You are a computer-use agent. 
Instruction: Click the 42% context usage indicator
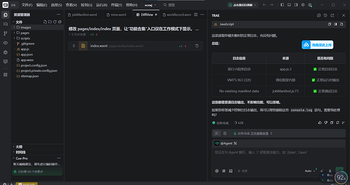click(x=238, y=123)
